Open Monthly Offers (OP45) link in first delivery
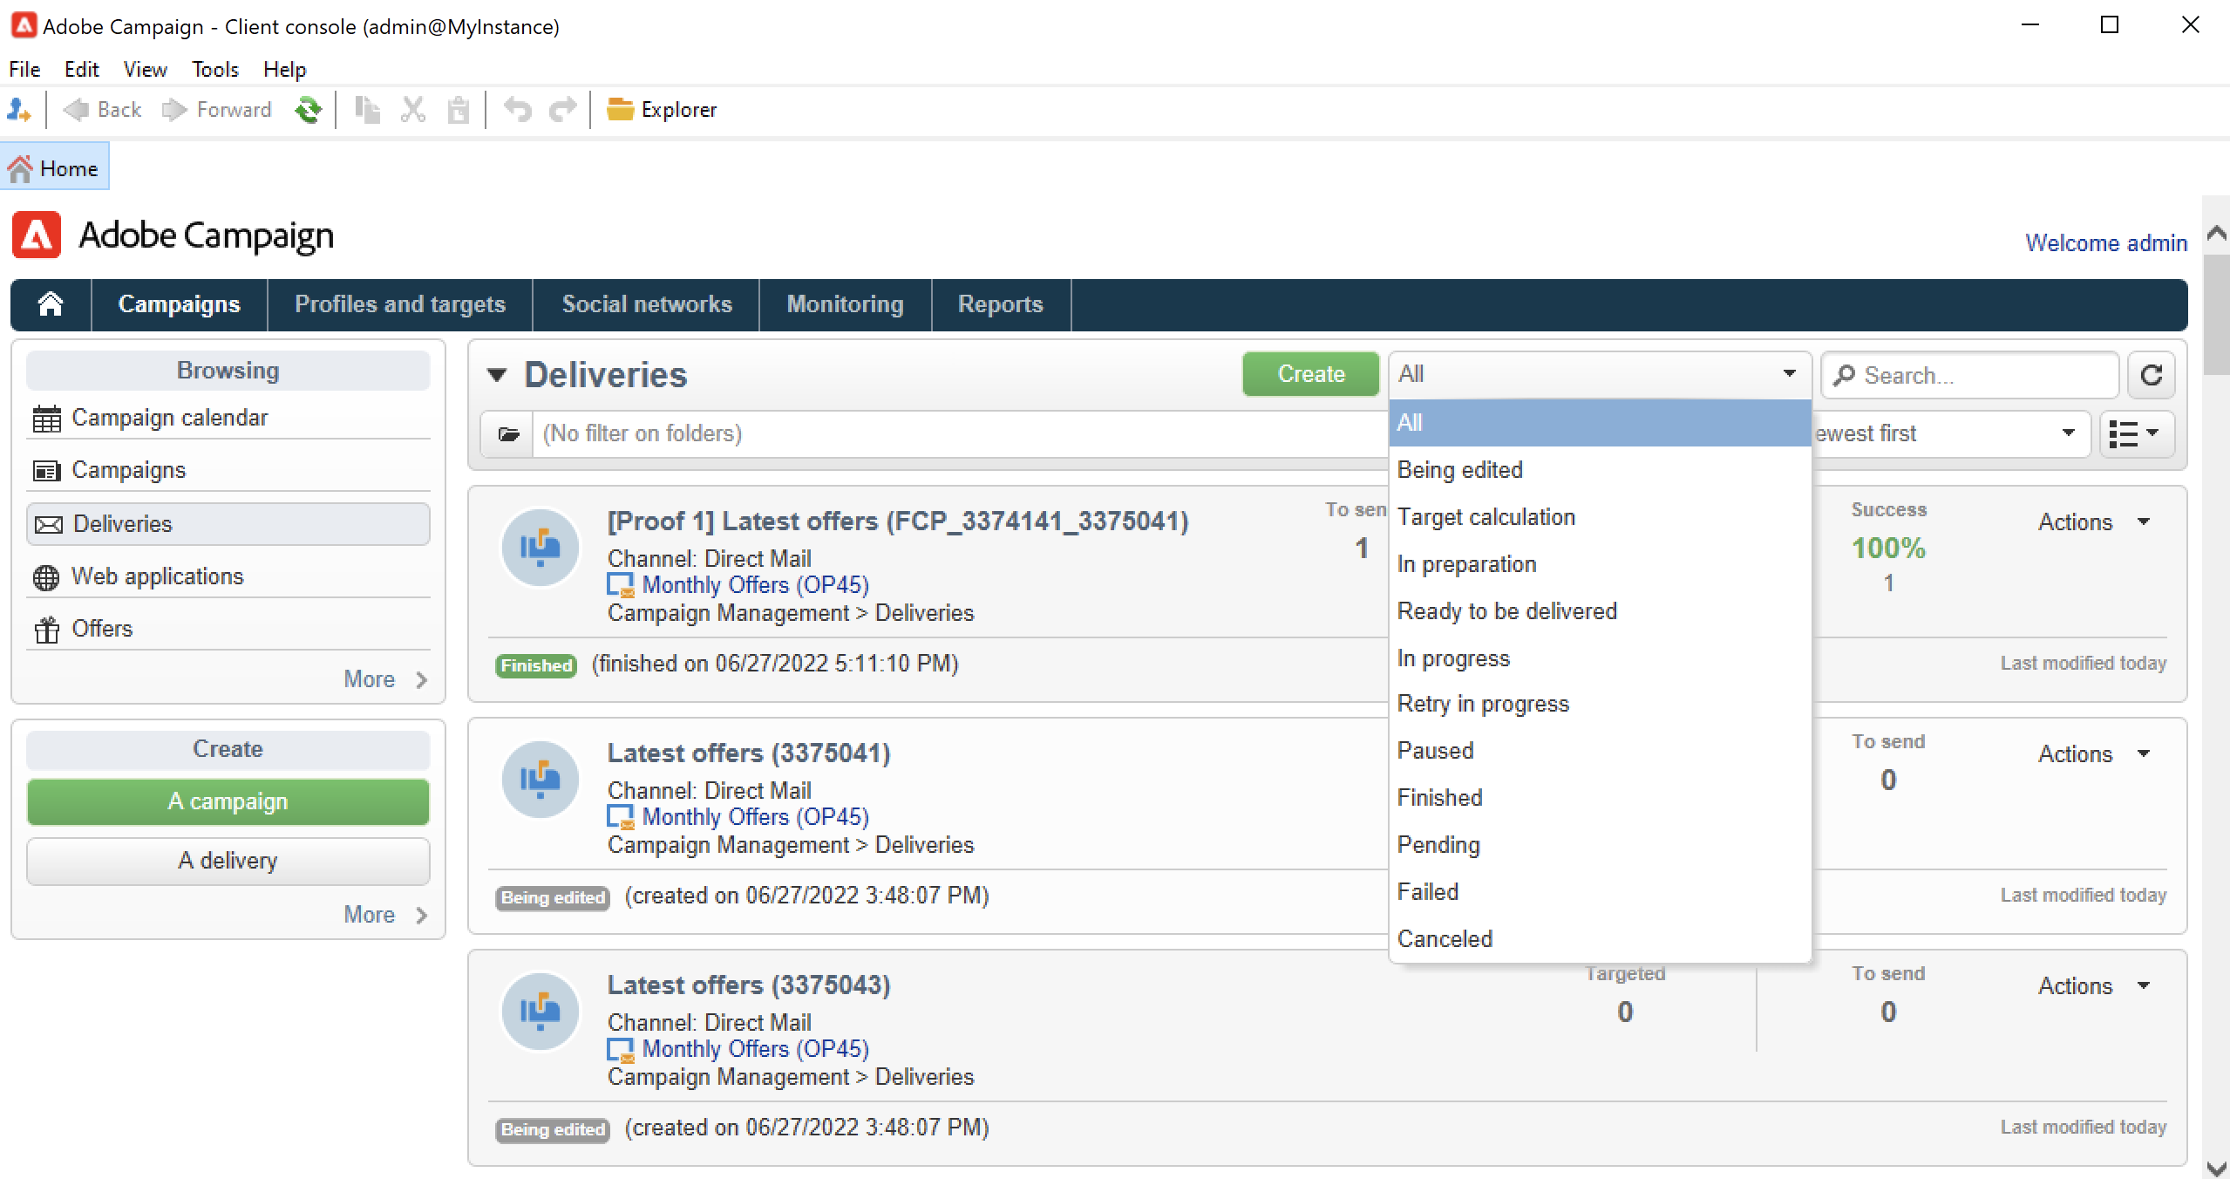The width and height of the screenshot is (2230, 1179). tap(755, 585)
